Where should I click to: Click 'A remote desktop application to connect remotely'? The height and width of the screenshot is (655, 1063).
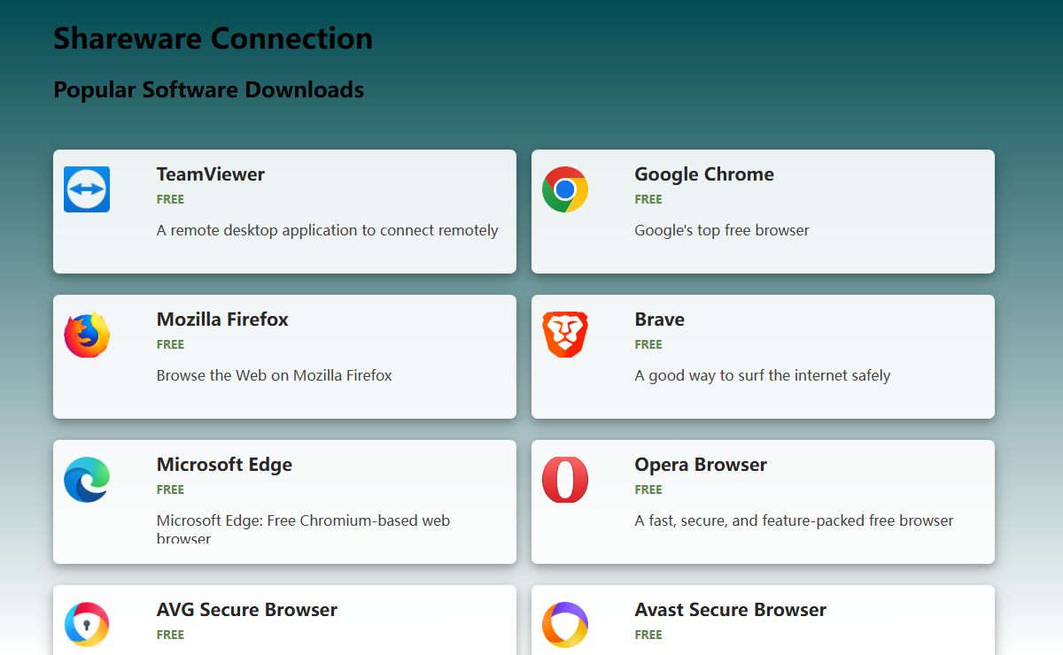click(328, 230)
